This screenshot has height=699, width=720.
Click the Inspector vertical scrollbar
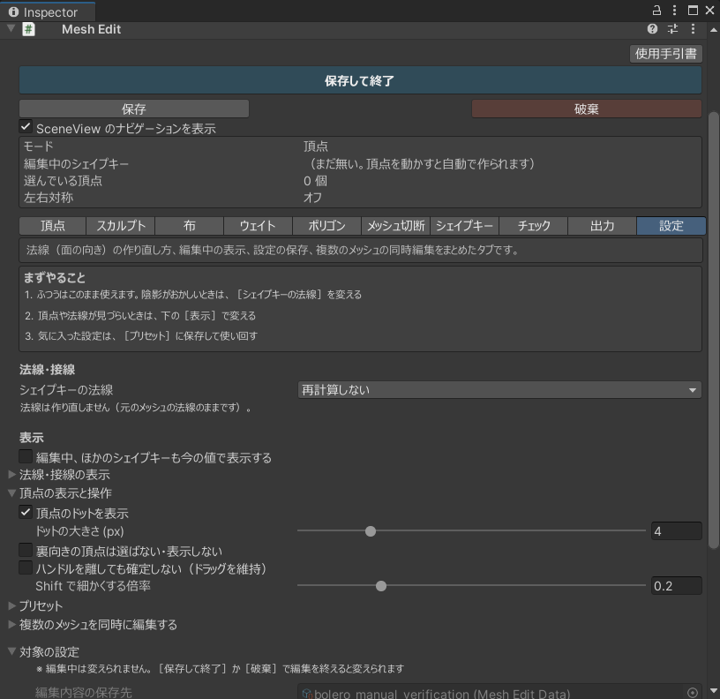coord(713,330)
